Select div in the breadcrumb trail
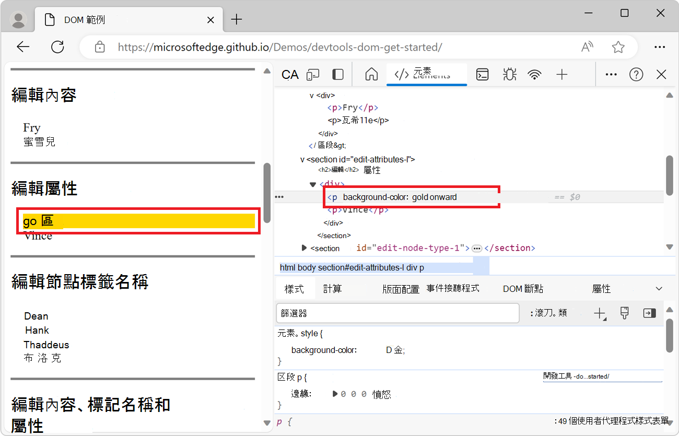679x436 pixels. [412, 268]
